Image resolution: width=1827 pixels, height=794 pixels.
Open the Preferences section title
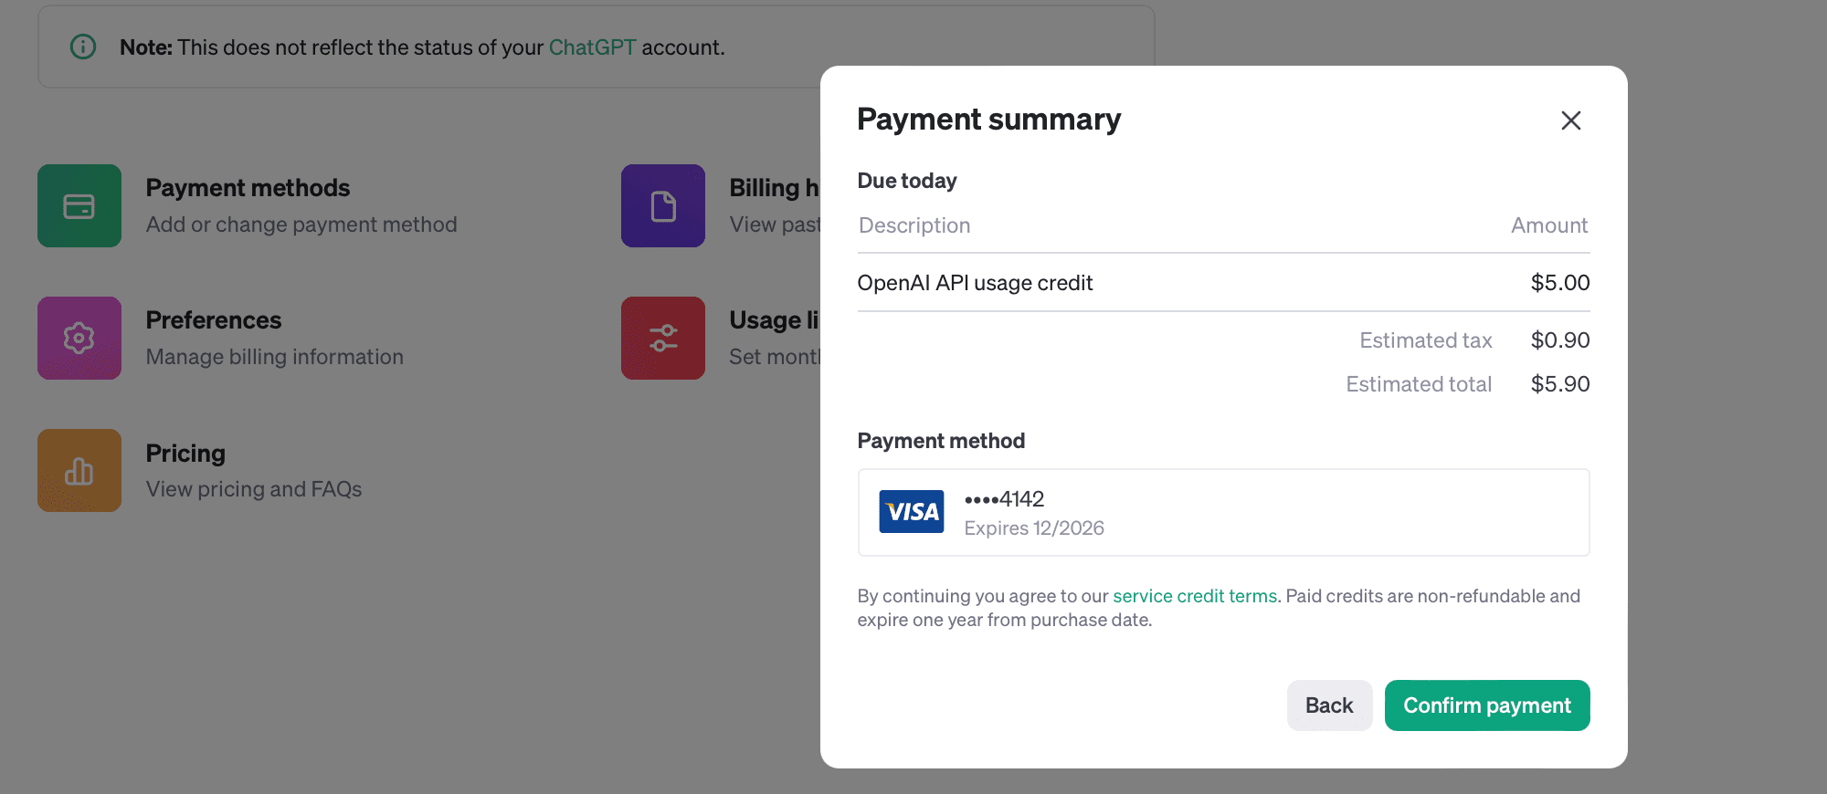tap(214, 320)
